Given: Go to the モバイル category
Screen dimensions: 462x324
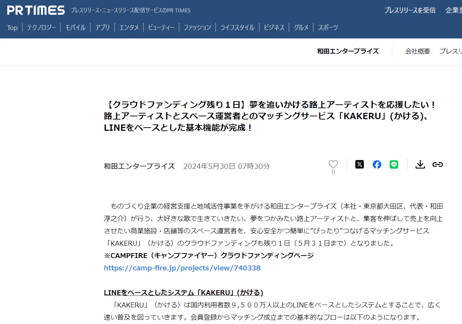Looking at the screenshot, I should 75,27.
